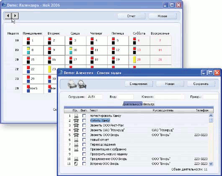Screen dimensions: 222x176
Task: Click the magnifier search icon in task list
Action: pos(82,84)
